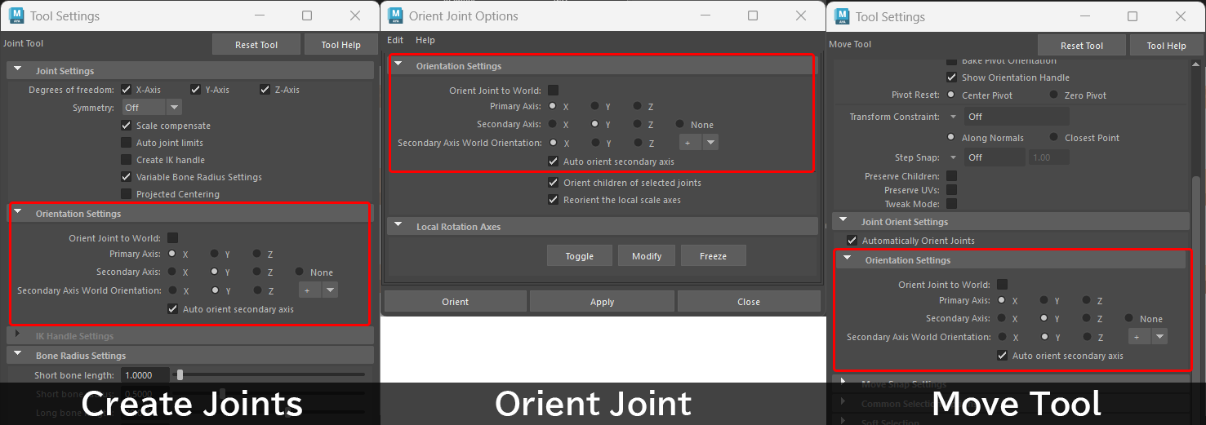Open the Edit menu in Orient Joint Options

(x=395, y=40)
